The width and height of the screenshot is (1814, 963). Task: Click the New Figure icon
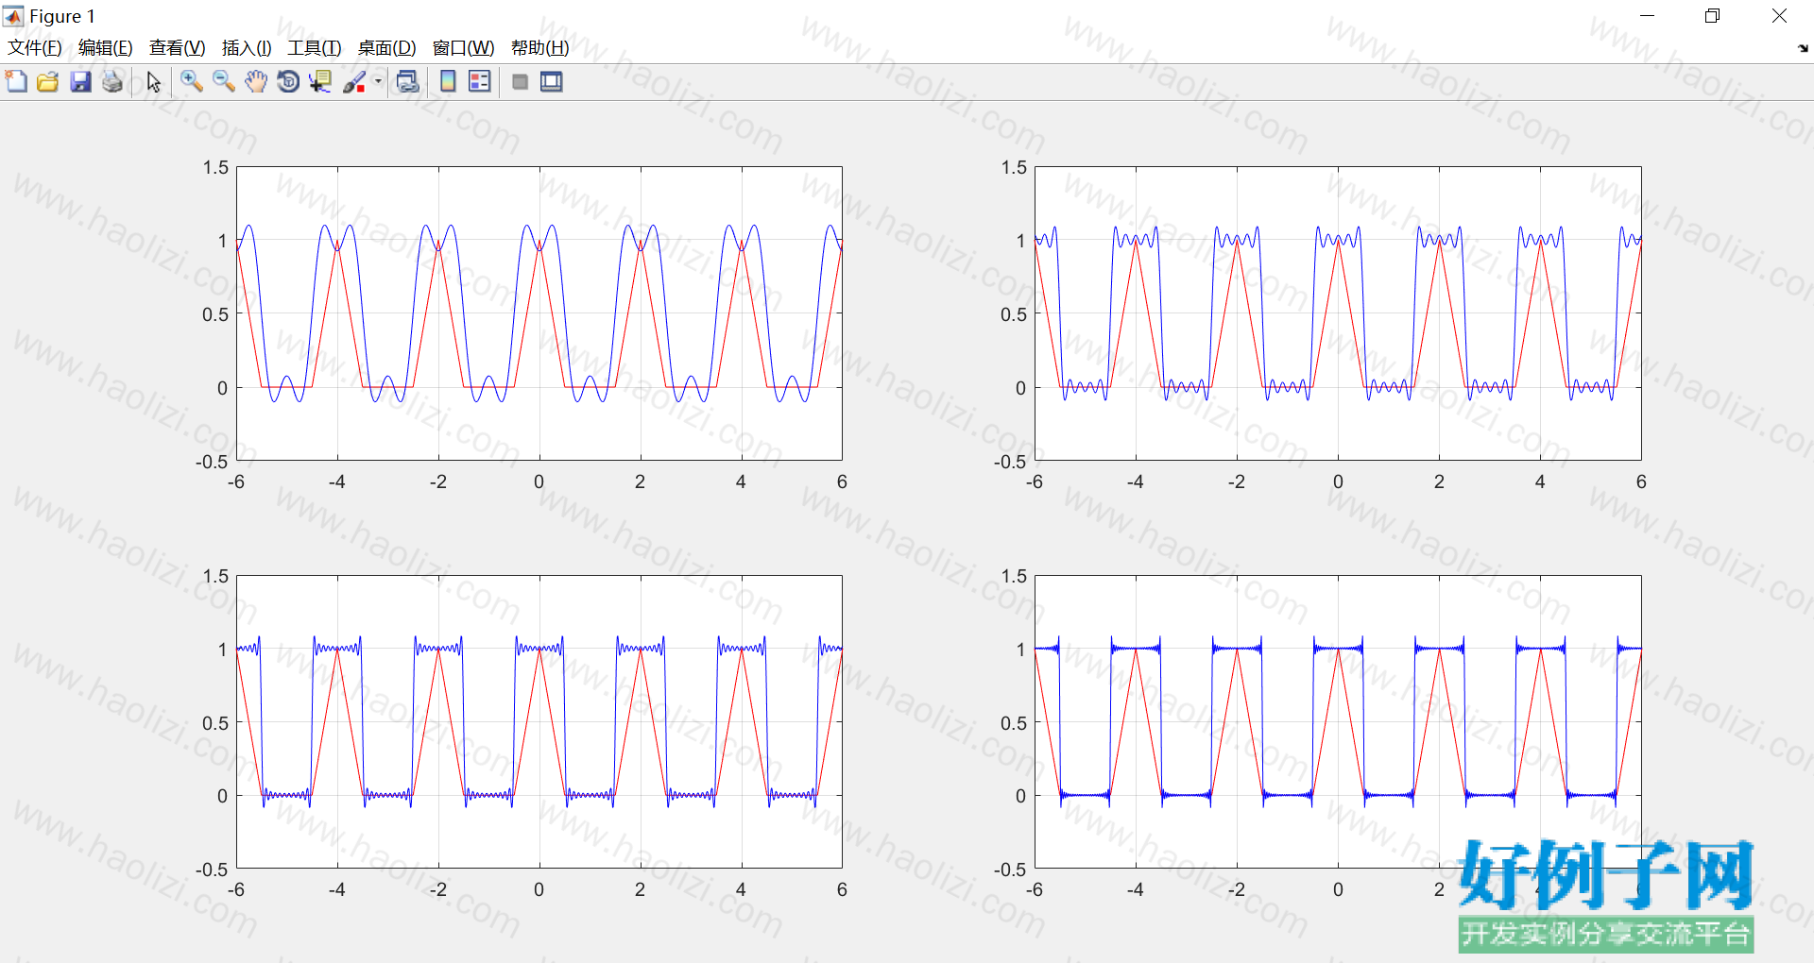click(16, 82)
